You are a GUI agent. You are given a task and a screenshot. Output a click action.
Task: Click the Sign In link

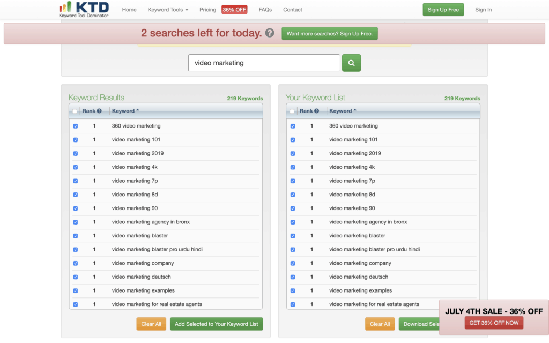[x=483, y=10]
